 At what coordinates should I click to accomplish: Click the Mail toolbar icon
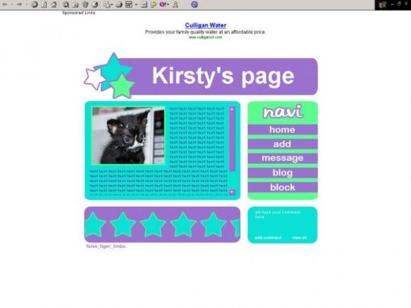(x=106, y=4)
